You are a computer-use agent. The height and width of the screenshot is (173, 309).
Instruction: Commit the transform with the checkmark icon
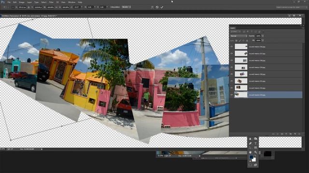point(162,7)
